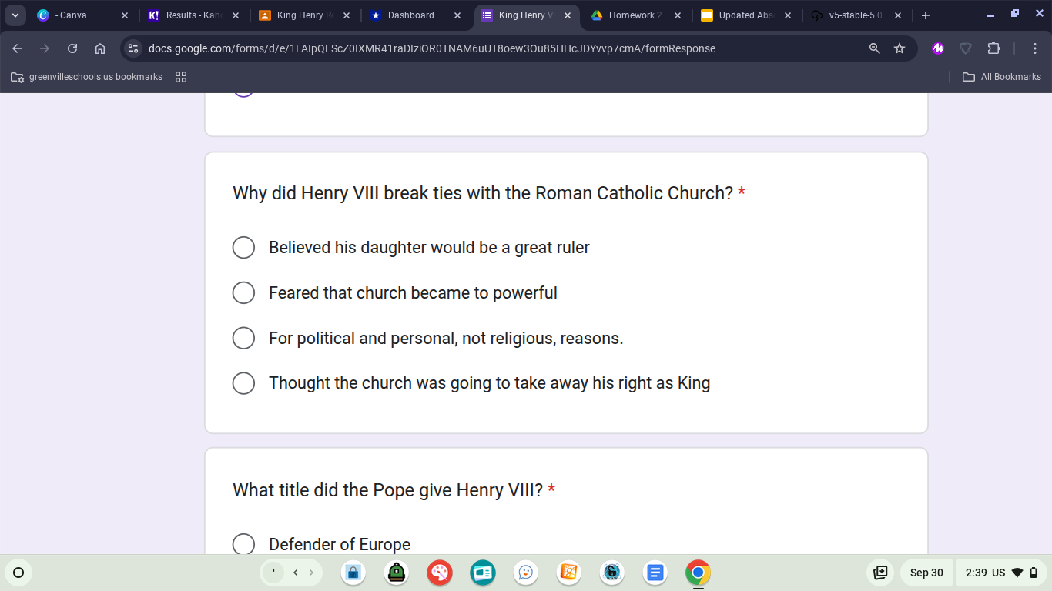
Task: Open the red palette app from the shelf
Action: point(439,573)
